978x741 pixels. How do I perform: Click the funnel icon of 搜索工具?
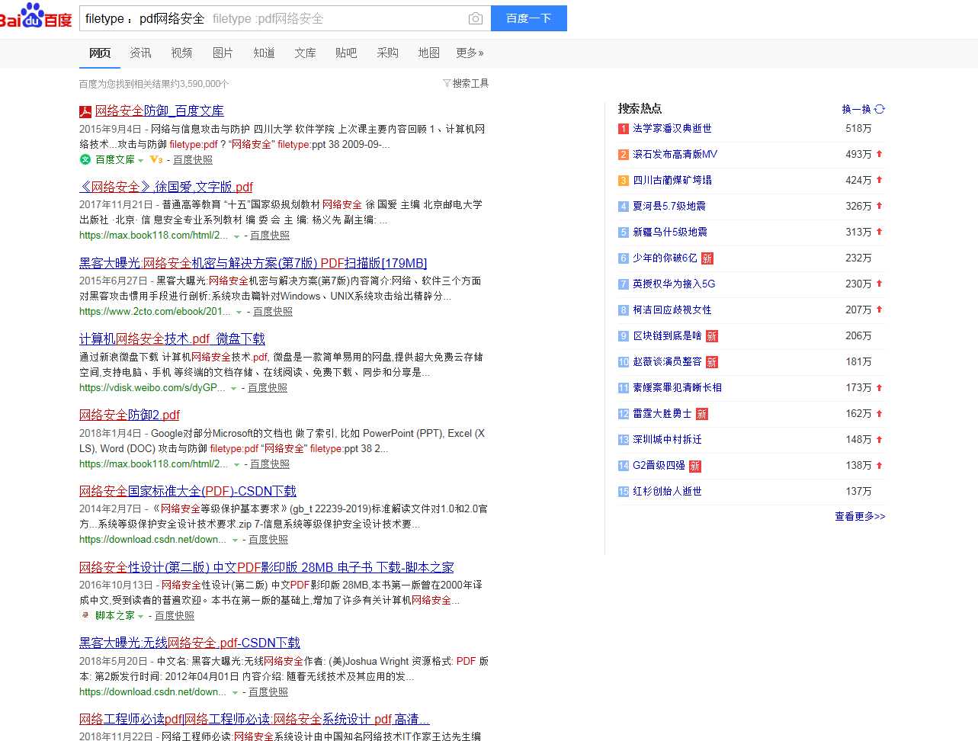tap(447, 83)
